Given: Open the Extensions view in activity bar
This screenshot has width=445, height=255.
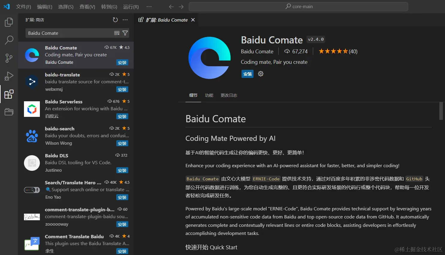Looking at the screenshot, I should pos(9,94).
